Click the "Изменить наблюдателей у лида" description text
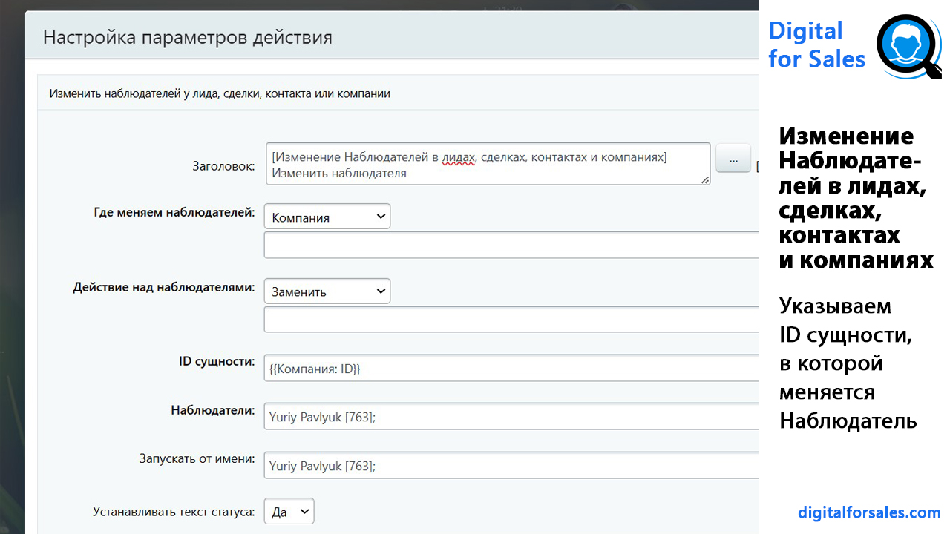 click(x=220, y=94)
